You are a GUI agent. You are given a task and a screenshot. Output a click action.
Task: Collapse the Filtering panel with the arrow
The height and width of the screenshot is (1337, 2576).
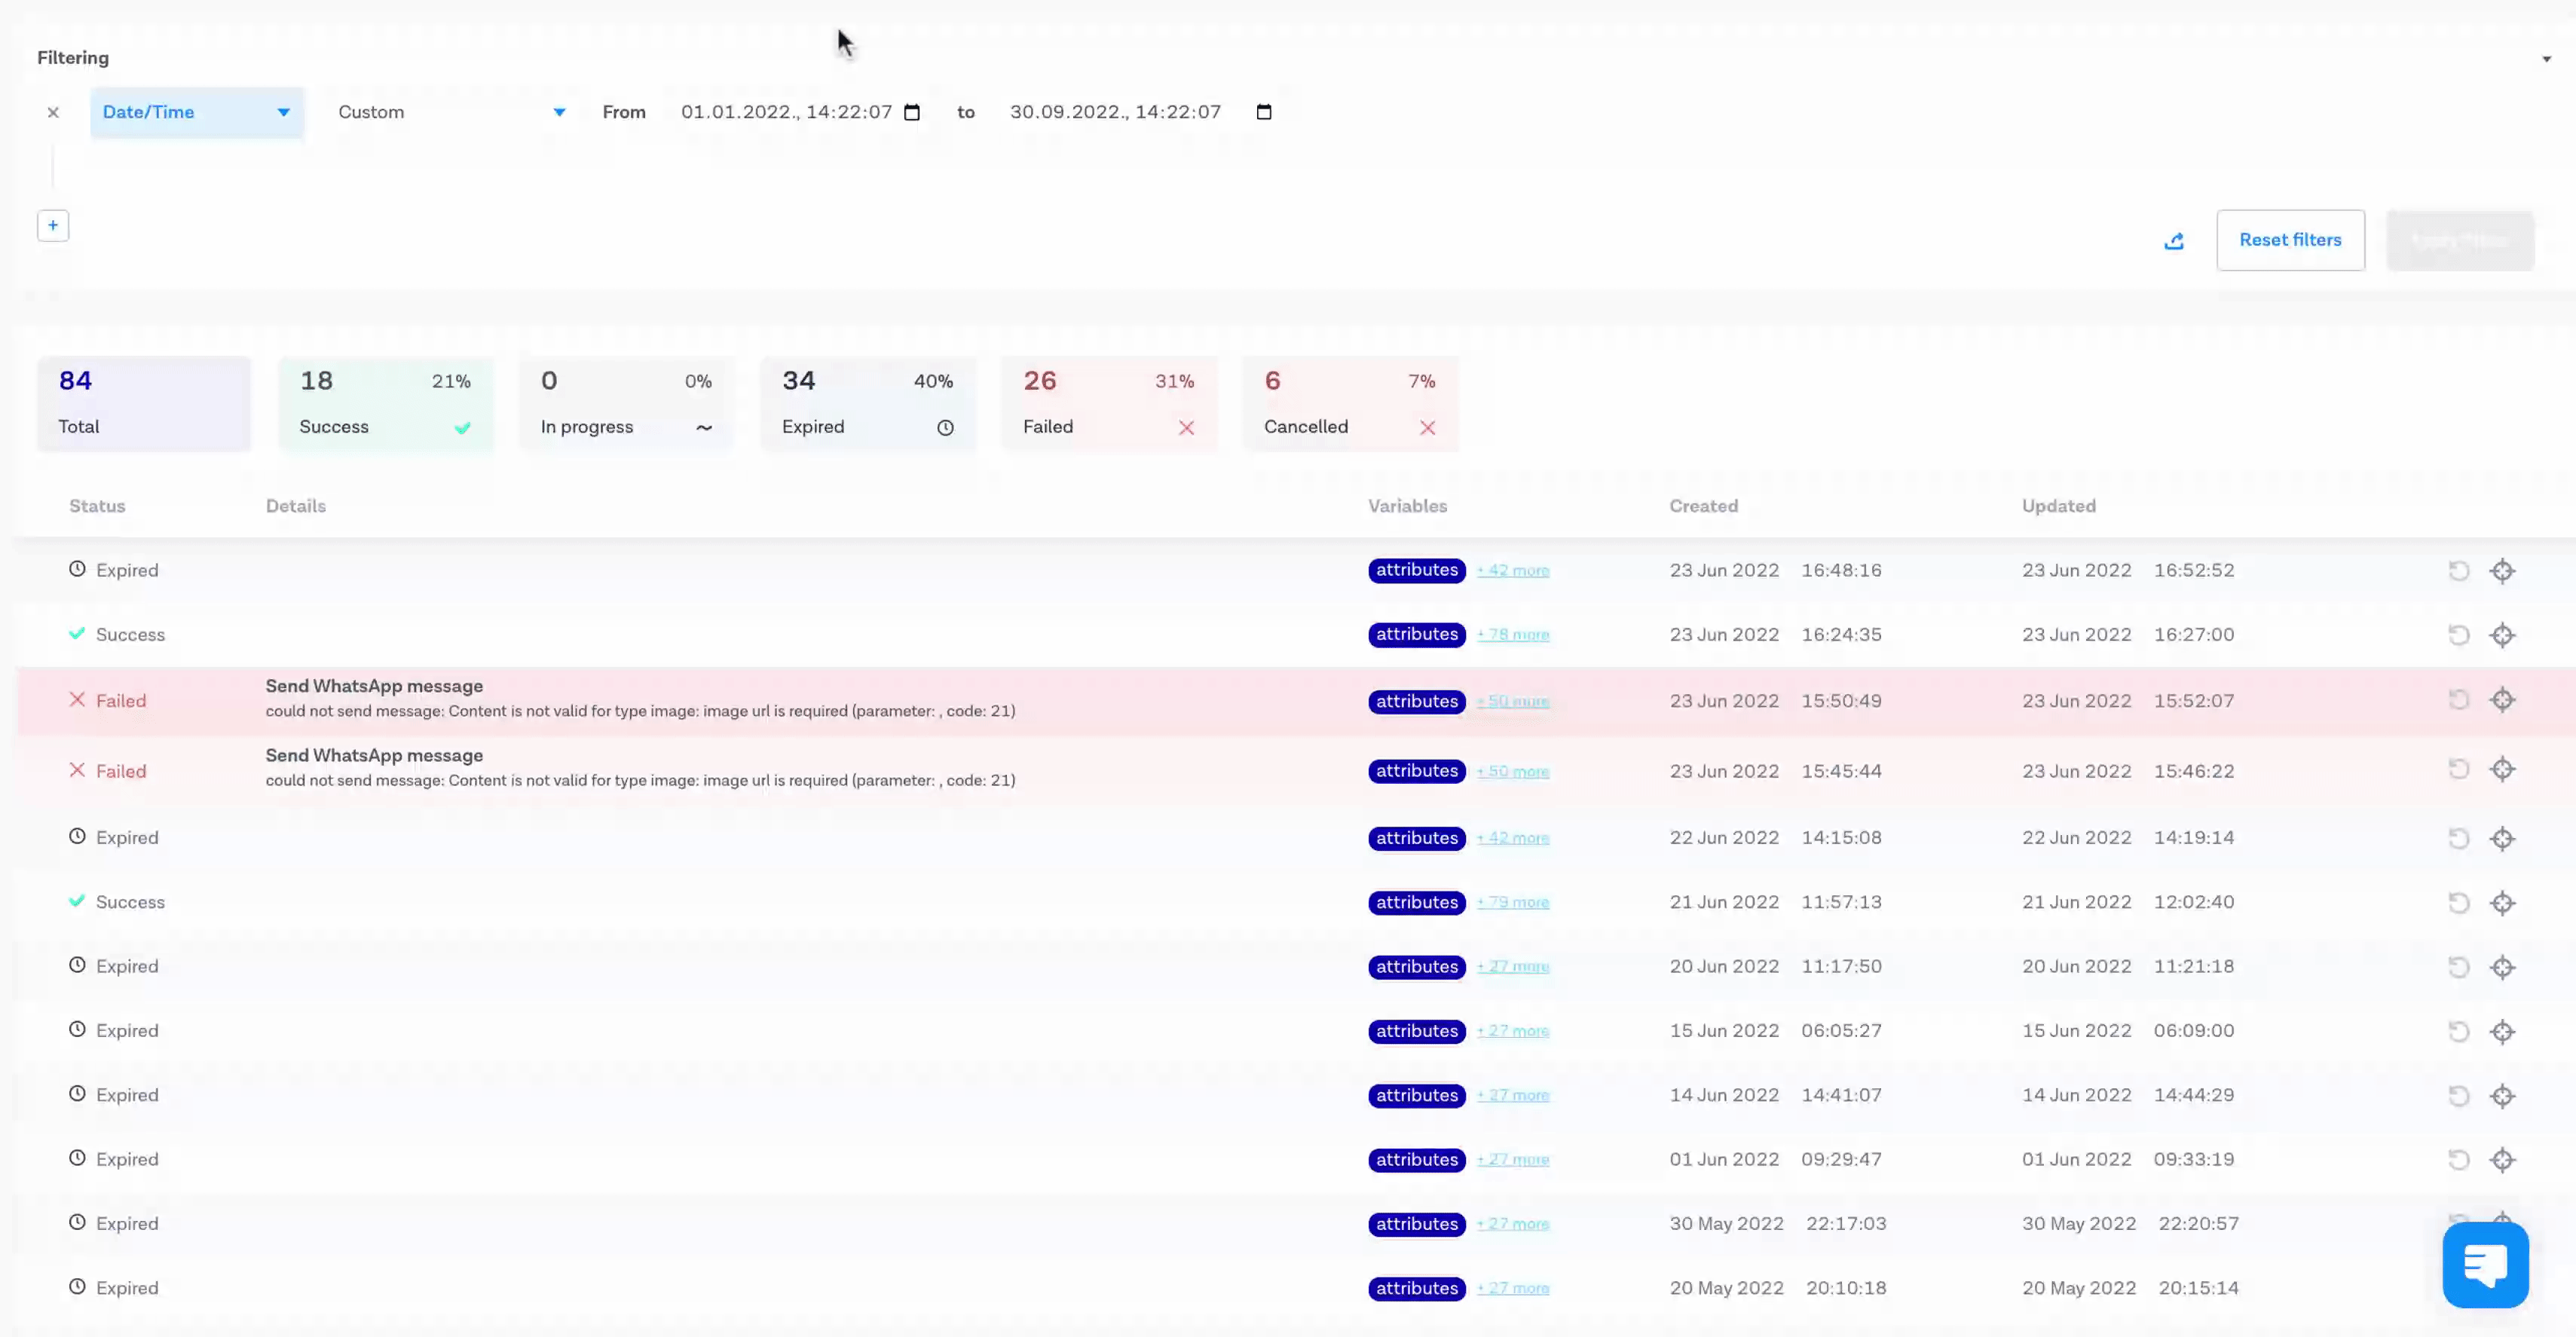point(2546,59)
